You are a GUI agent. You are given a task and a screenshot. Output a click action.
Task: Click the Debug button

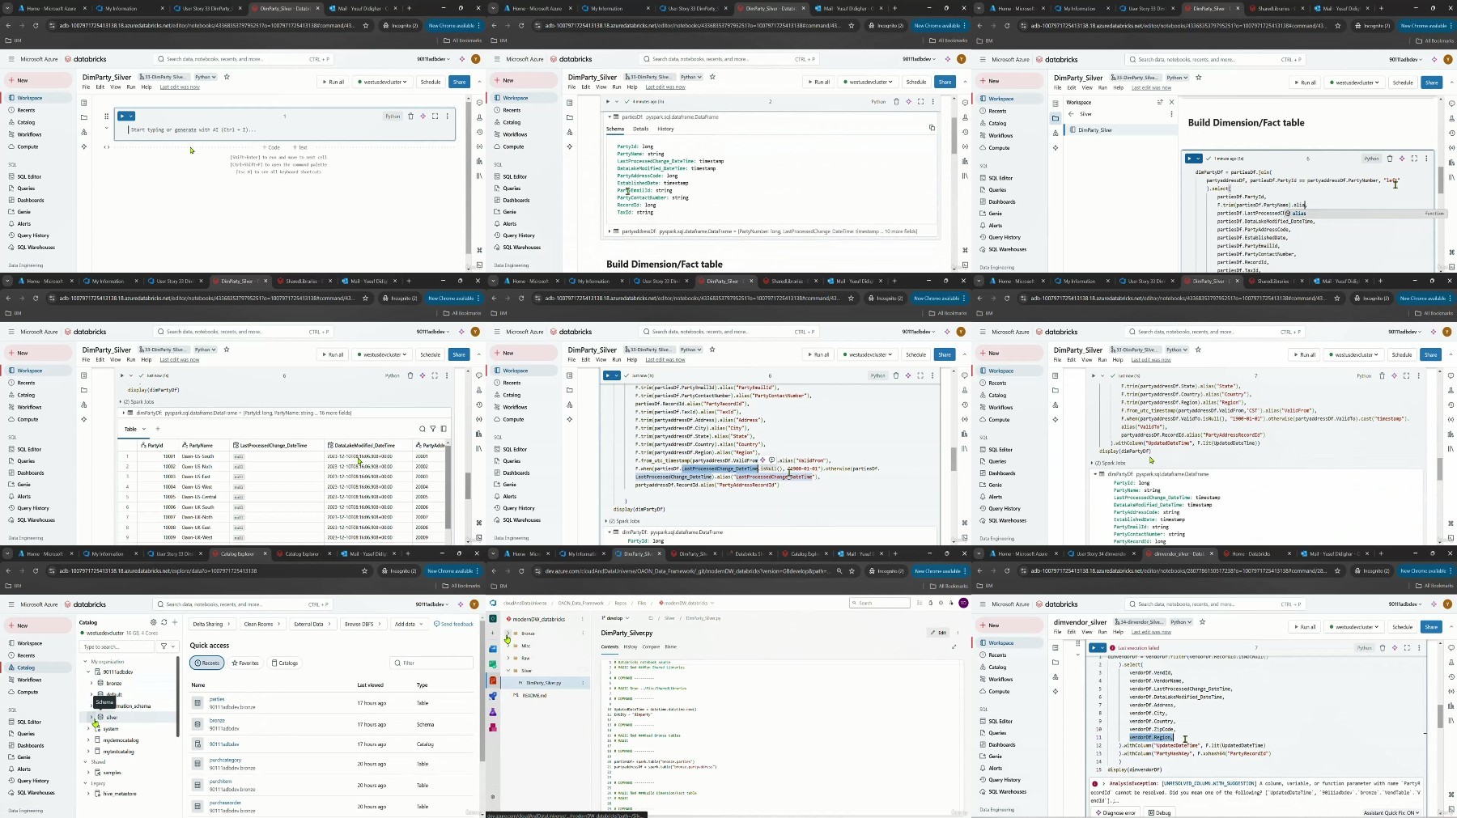1160,812
